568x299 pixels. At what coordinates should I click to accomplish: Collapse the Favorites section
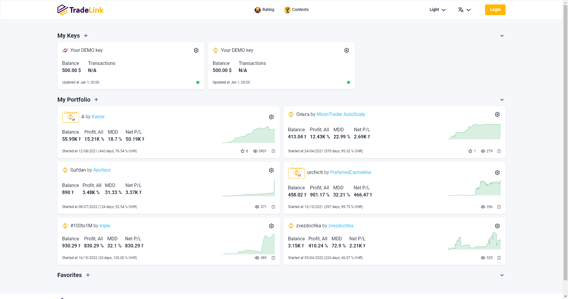(502, 275)
